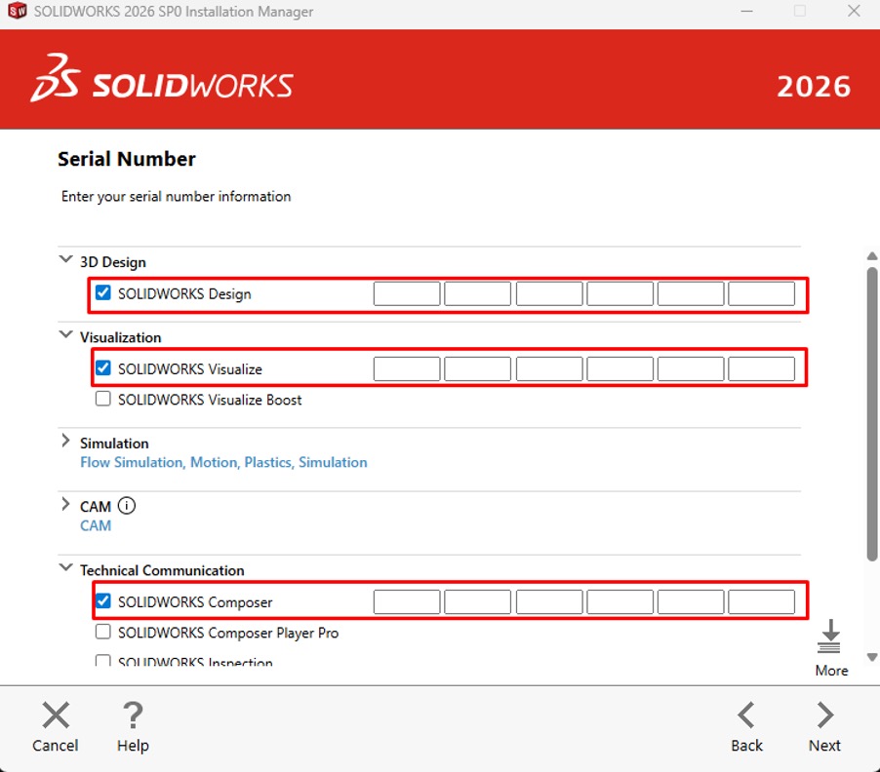Screen dimensions: 880x772
Task: Close the Installation Manager window
Action: 855,12
